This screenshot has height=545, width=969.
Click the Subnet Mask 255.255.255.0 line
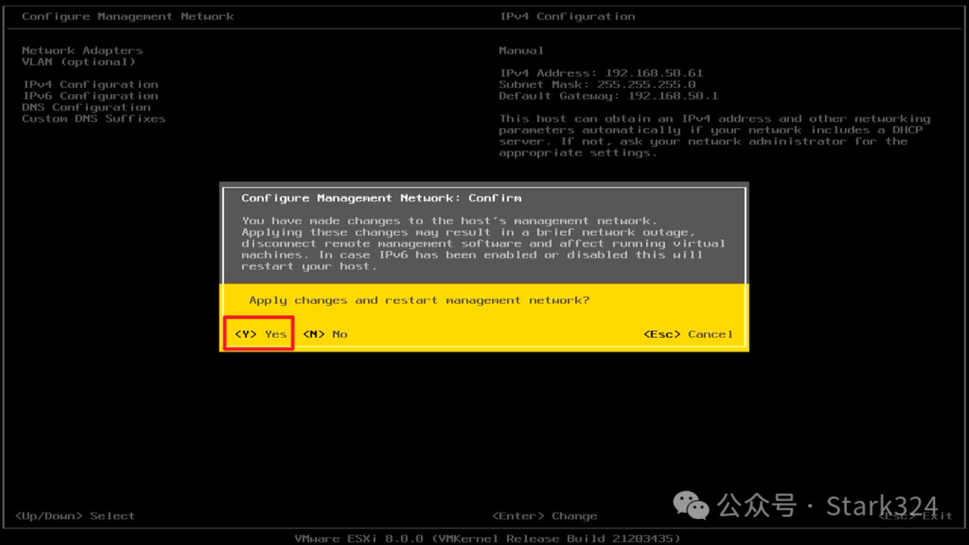pos(597,84)
